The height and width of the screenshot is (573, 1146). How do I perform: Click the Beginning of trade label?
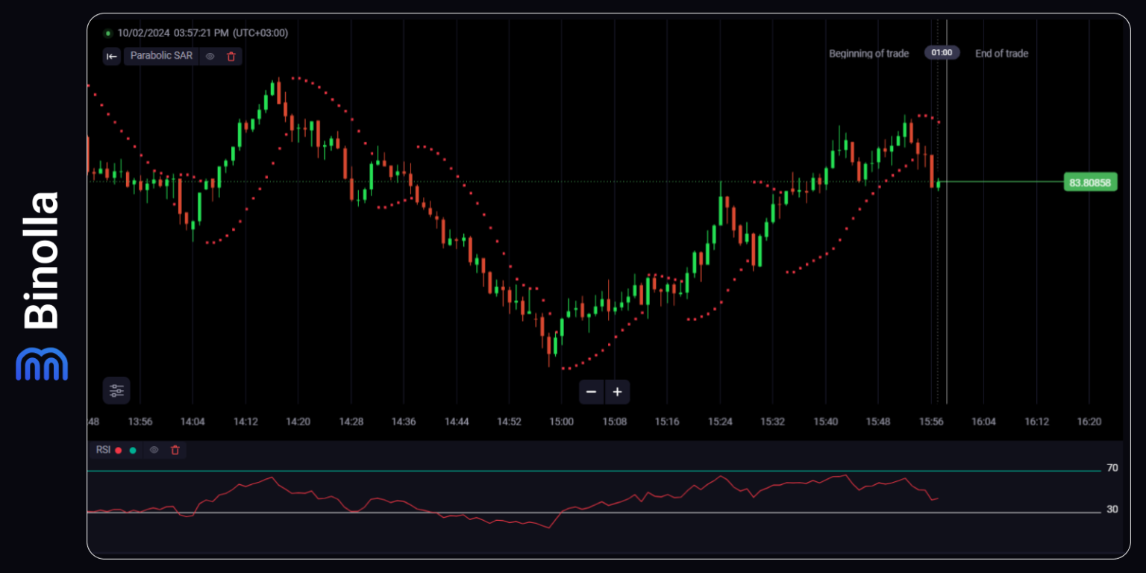868,52
